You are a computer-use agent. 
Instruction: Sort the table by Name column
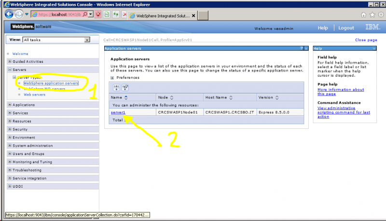point(126,97)
